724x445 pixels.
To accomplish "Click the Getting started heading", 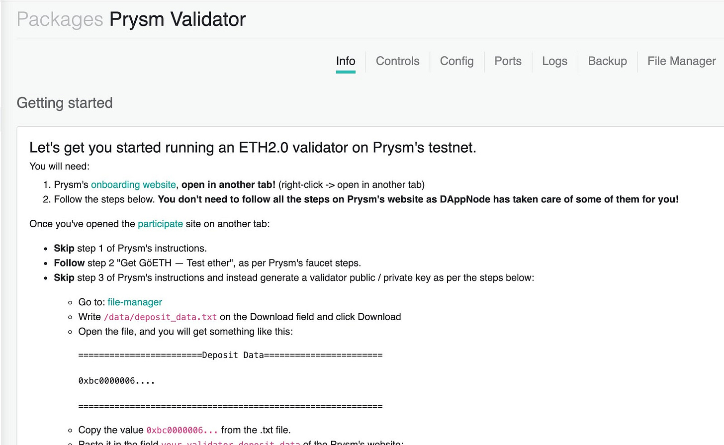I will point(65,103).
